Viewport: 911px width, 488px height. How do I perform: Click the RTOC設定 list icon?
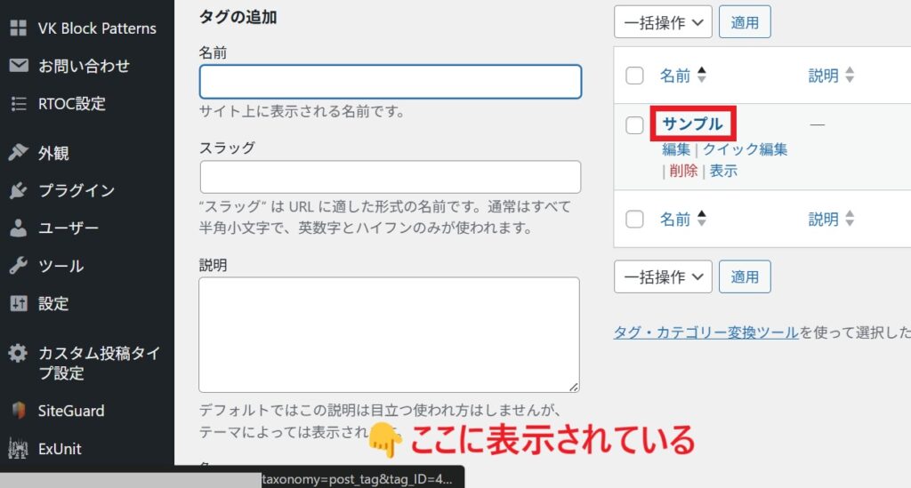(19, 104)
